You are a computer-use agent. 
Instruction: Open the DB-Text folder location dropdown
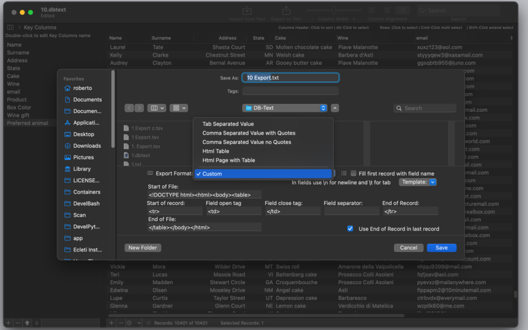(285, 108)
